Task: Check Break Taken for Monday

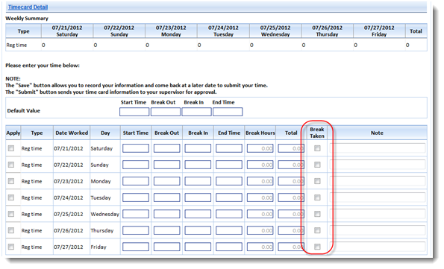Action: click(x=317, y=181)
